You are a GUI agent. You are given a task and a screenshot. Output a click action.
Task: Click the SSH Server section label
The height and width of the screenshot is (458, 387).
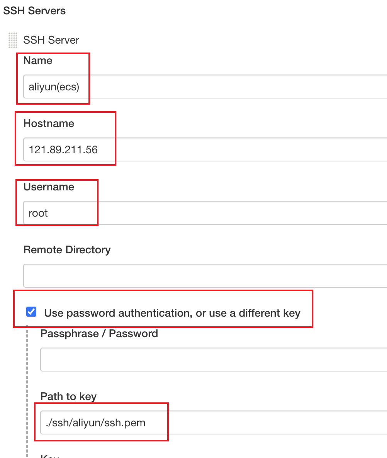point(51,40)
